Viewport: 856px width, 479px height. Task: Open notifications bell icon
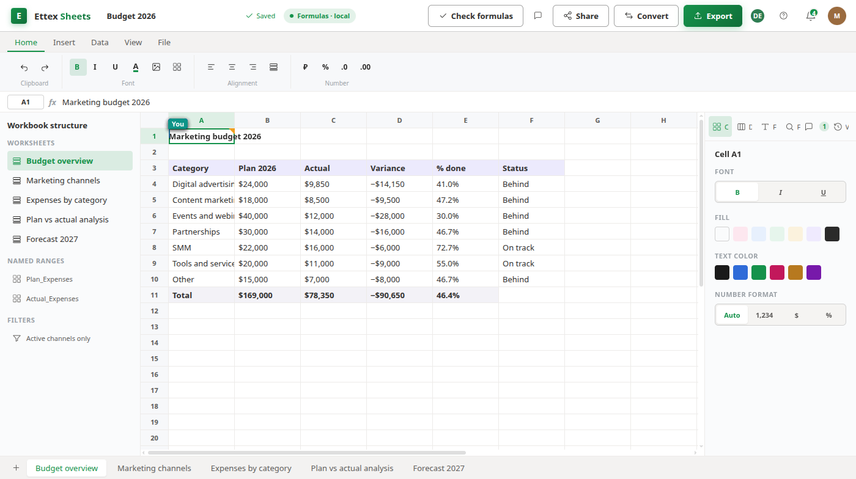click(811, 16)
